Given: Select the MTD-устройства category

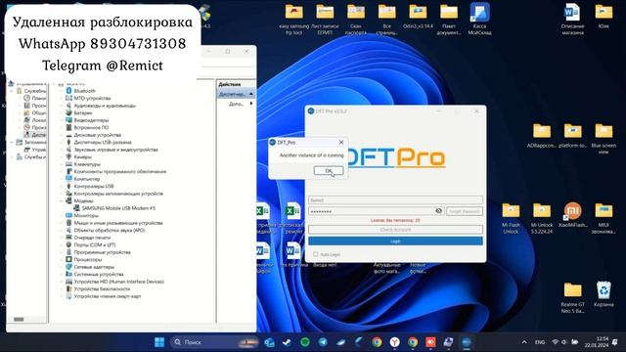Looking at the screenshot, I should pyautogui.click(x=92, y=98).
